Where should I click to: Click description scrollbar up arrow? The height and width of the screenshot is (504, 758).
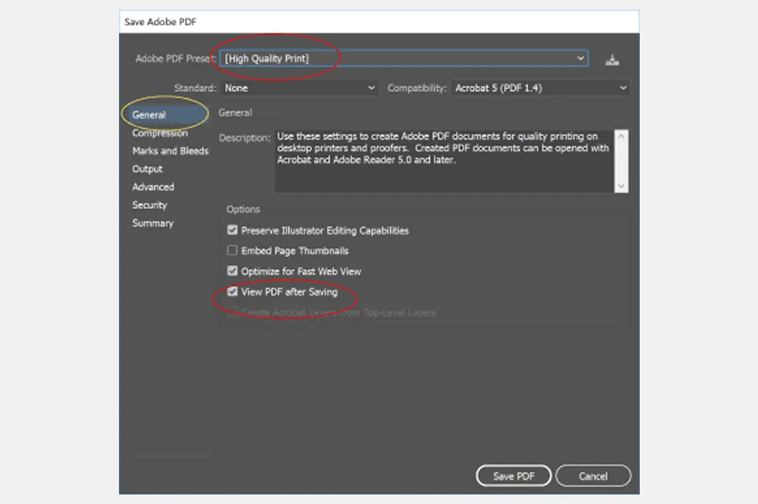click(621, 136)
